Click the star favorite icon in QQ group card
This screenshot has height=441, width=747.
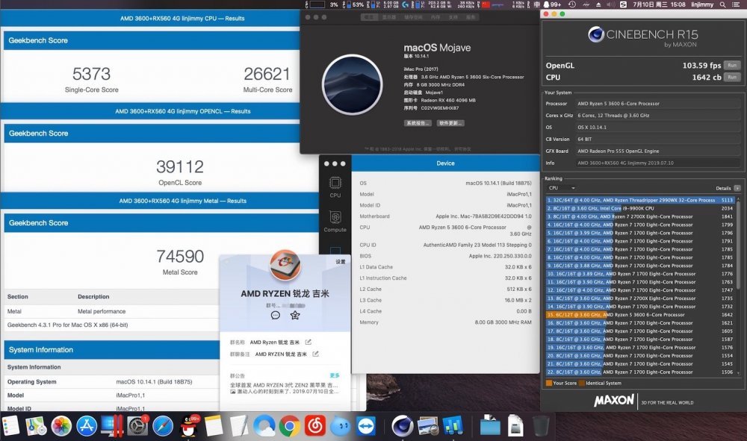click(x=295, y=316)
